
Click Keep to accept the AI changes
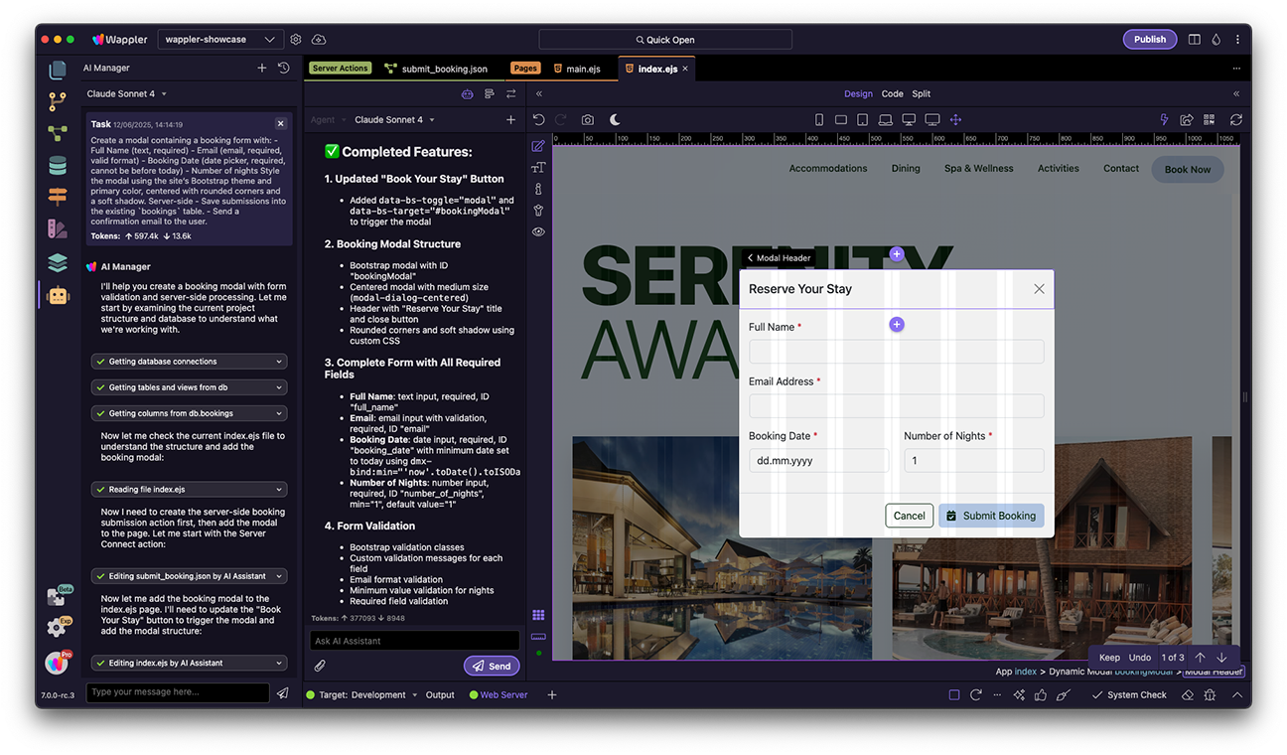click(x=1109, y=657)
